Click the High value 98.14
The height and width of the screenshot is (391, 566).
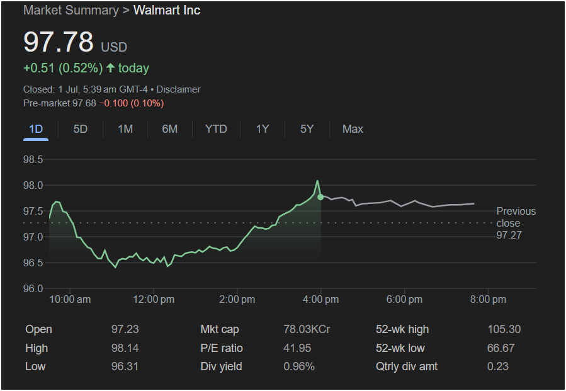click(125, 348)
